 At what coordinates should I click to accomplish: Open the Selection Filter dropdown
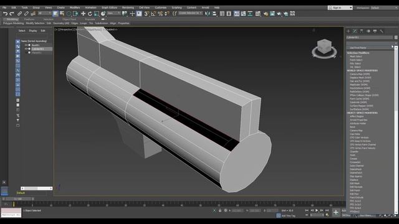click(45, 13)
